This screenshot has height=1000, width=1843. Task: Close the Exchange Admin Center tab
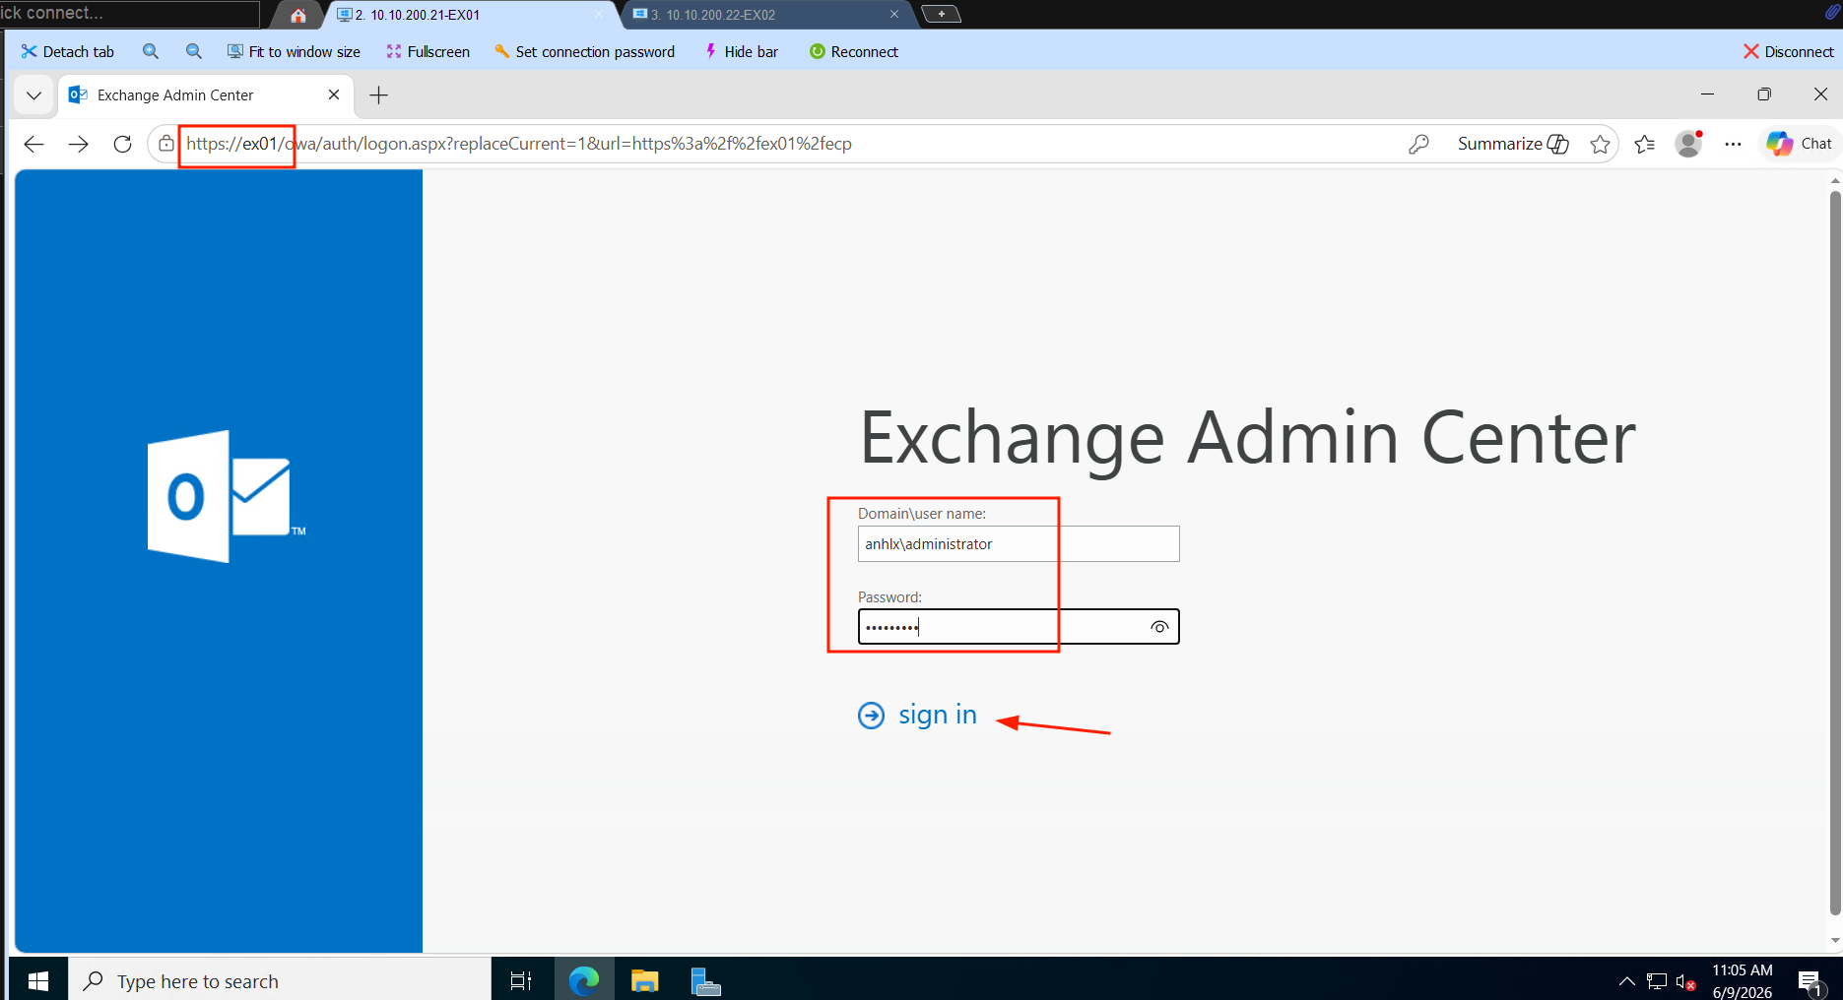click(334, 94)
